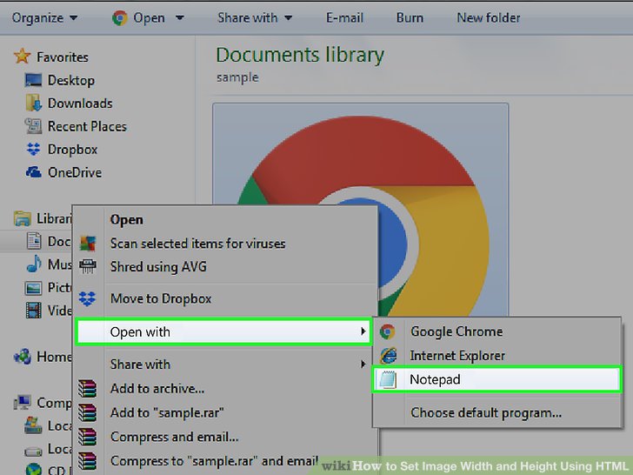Click the Homegroup icon in sidebar

click(x=23, y=357)
